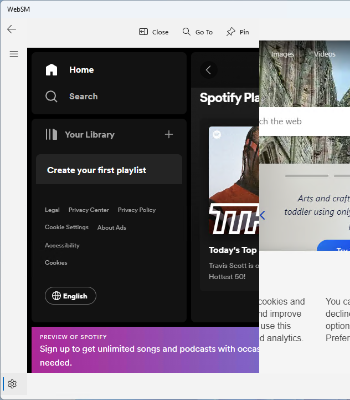The image size is (350, 400).
Task: Click the previous arrow on the carousel
Action: tap(262, 215)
